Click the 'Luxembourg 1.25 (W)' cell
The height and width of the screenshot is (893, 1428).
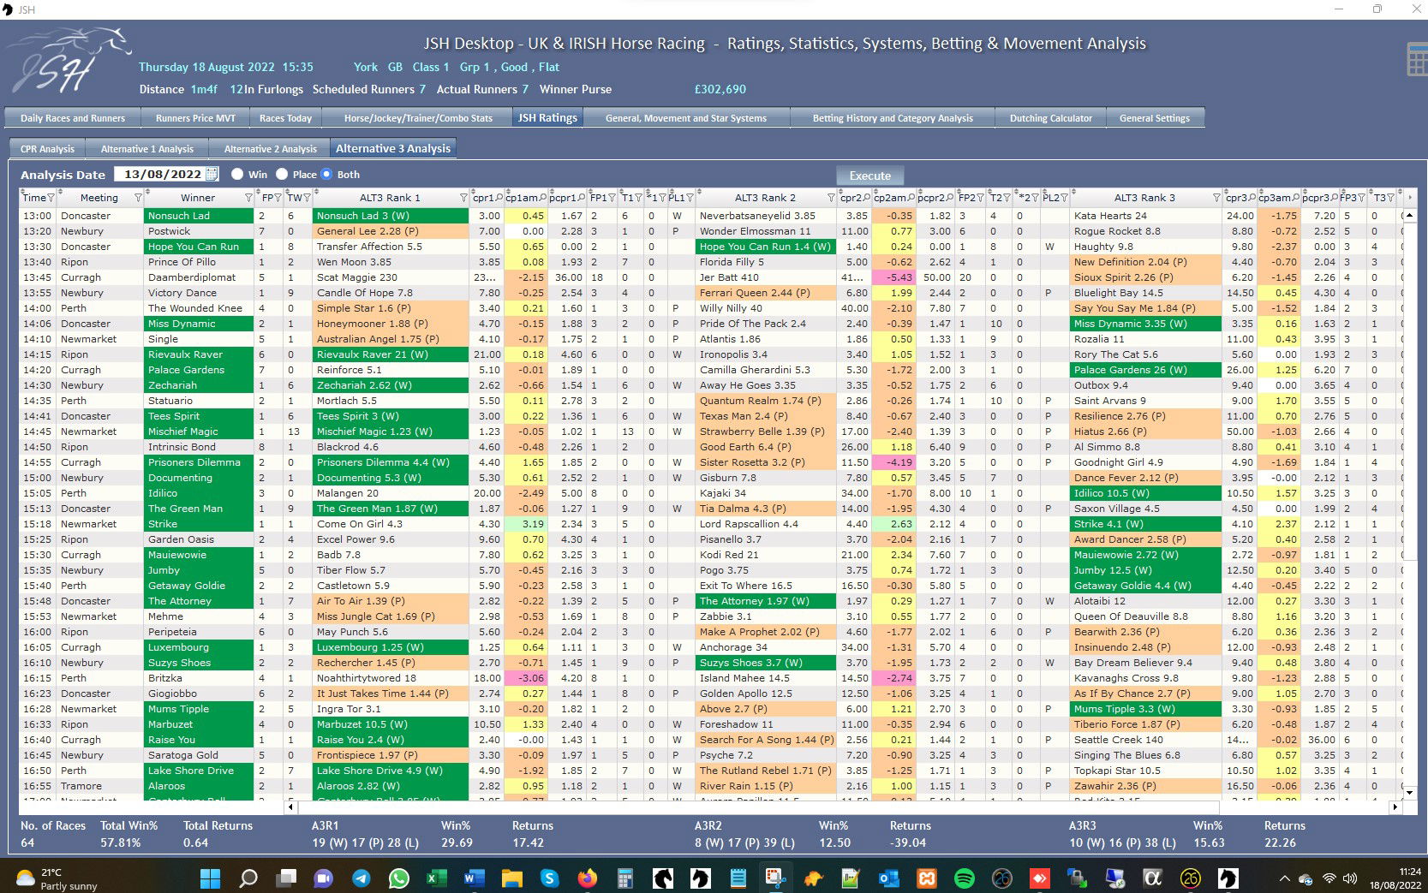391,647
